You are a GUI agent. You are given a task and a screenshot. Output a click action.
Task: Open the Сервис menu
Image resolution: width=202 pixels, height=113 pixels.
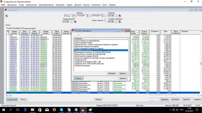(69, 5)
